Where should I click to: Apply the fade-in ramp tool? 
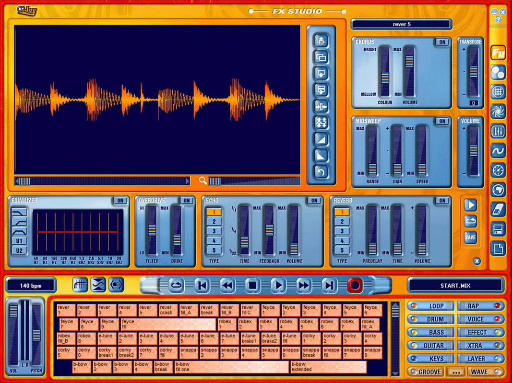point(321,139)
